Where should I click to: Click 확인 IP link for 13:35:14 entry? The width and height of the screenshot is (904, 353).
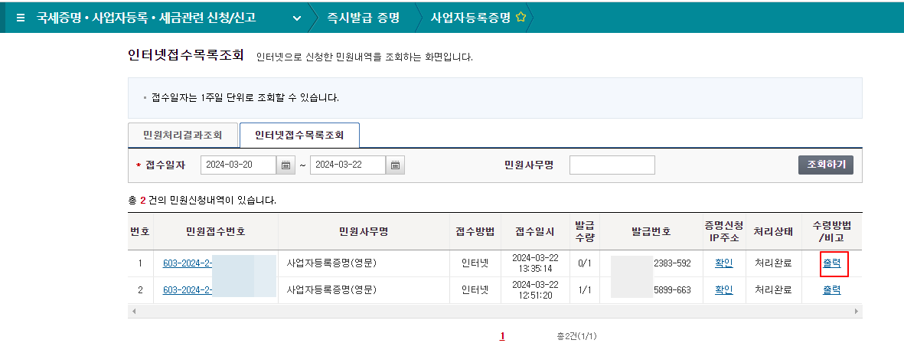(723, 263)
